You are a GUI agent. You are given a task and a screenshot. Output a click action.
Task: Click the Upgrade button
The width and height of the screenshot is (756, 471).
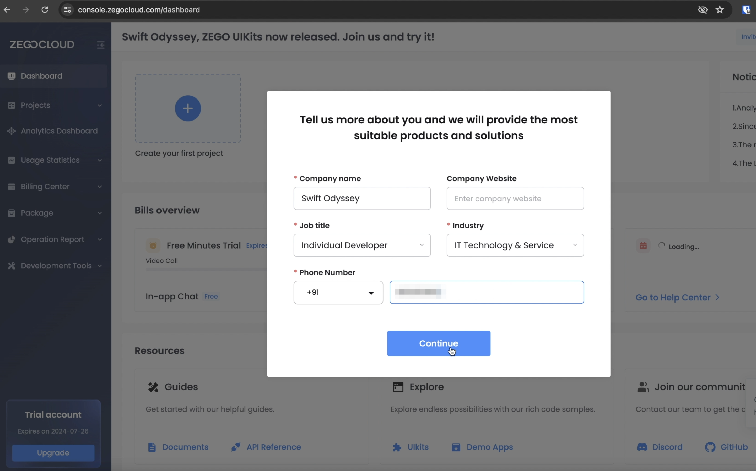(53, 453)
